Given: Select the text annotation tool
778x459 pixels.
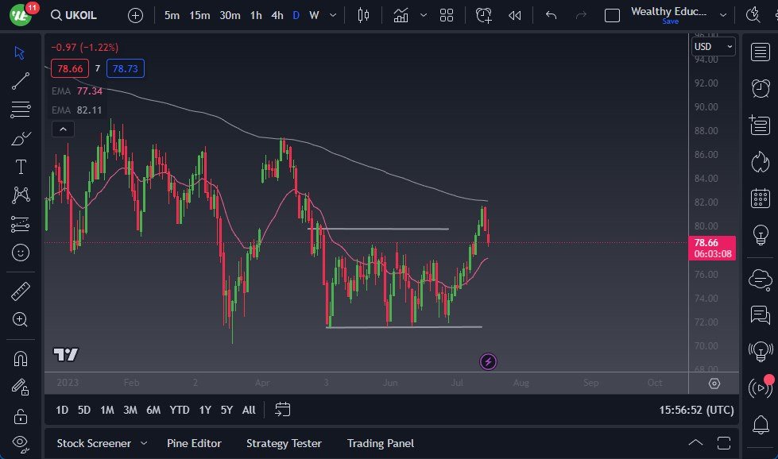Looking at the screenshot, I should tap(21, 166).
